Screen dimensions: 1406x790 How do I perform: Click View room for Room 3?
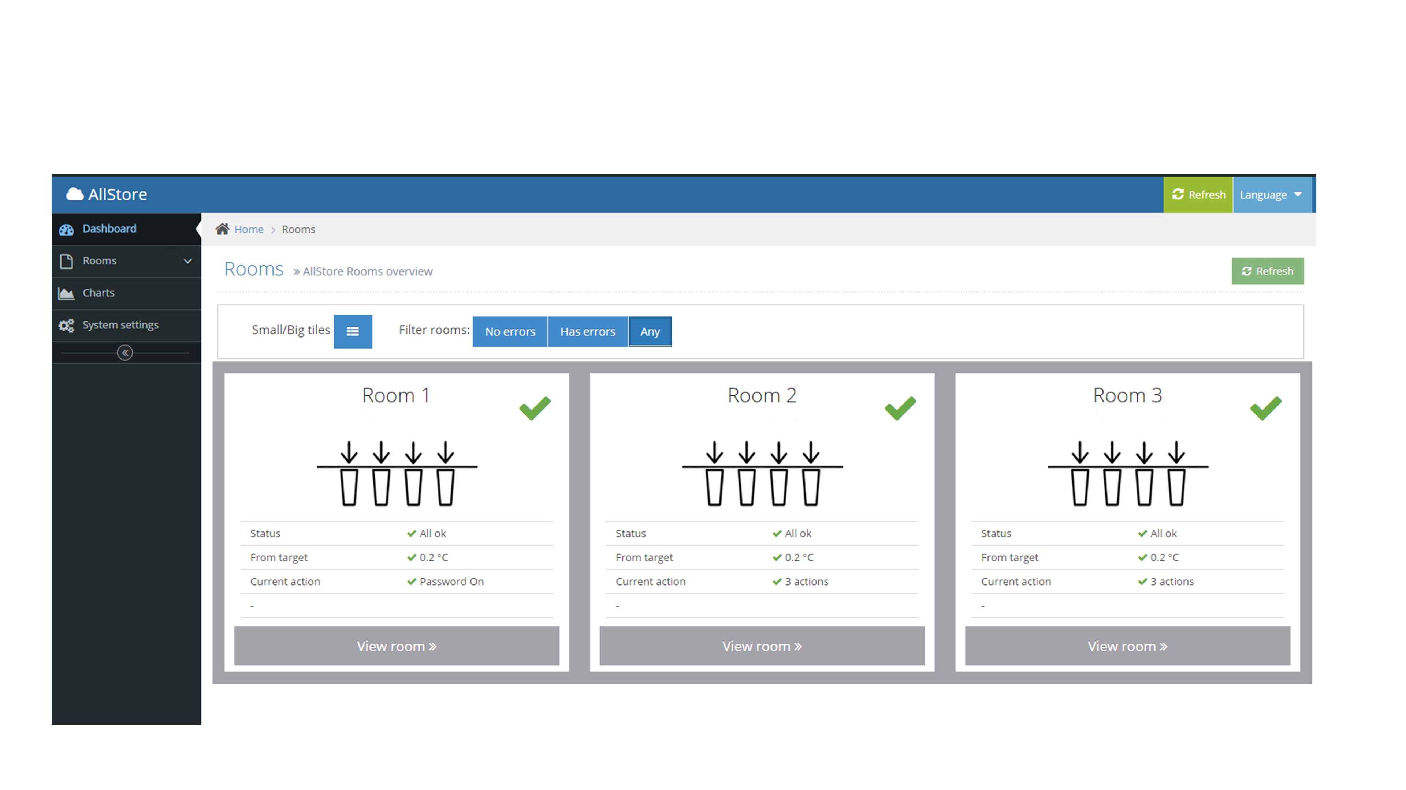coord(1127,646)
